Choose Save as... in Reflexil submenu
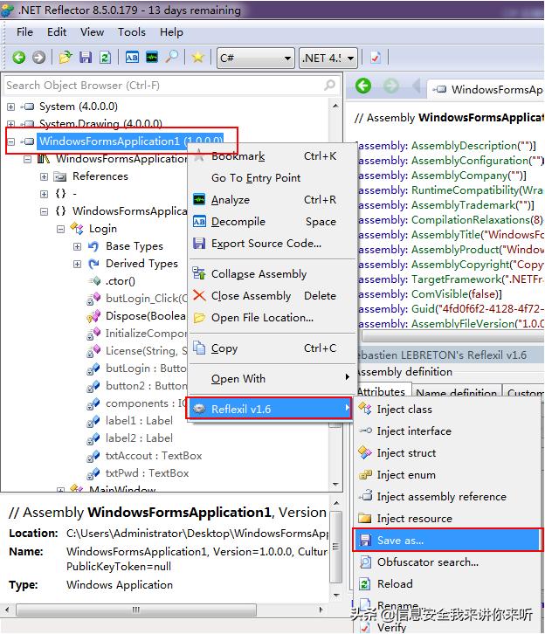Image resolution: width=545 pixels, height=634 pixels. pyautogui.click(x=400, y=541)
